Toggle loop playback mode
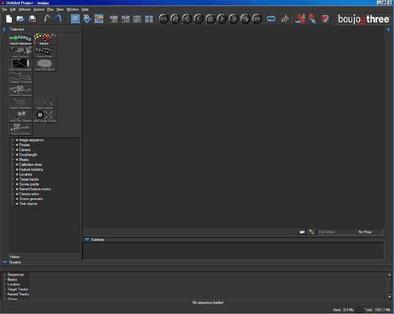The width and height of the screenshot is (394, 314). point(271,20)
